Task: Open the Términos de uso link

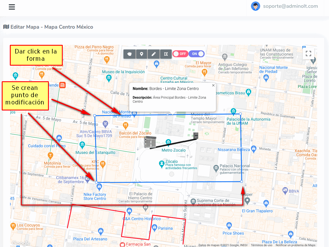Action: [261, 245]
